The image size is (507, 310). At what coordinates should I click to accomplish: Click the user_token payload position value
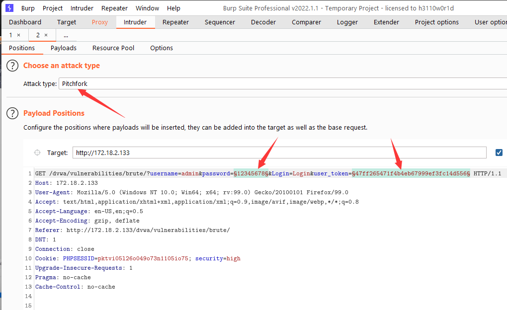[x=411, y=173]
